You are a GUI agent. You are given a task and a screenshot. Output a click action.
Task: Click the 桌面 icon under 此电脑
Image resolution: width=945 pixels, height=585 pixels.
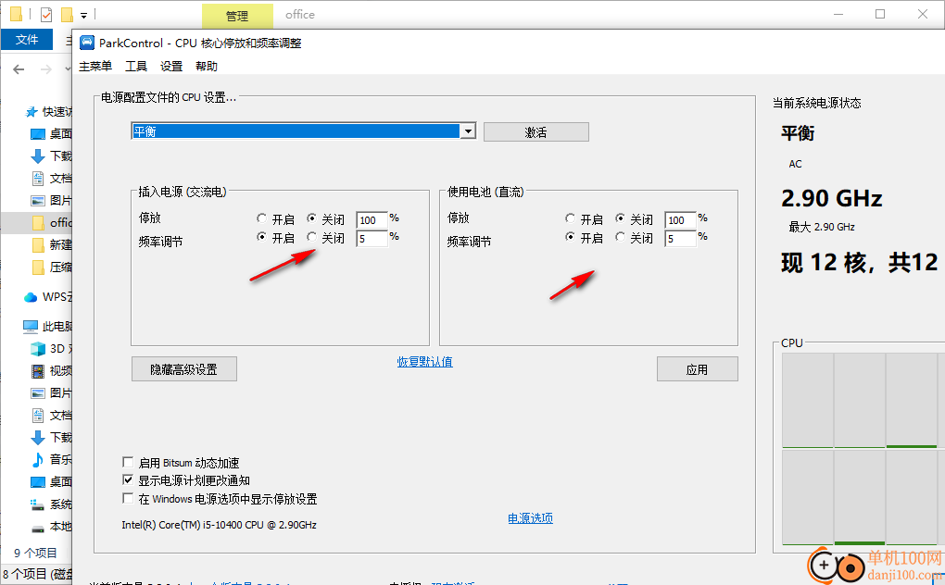[37, 482]
